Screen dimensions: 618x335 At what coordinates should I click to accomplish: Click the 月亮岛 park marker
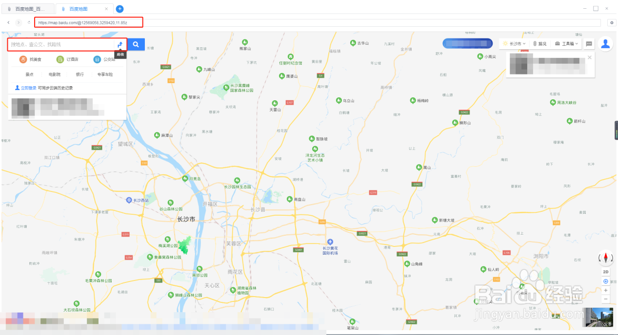185,179
